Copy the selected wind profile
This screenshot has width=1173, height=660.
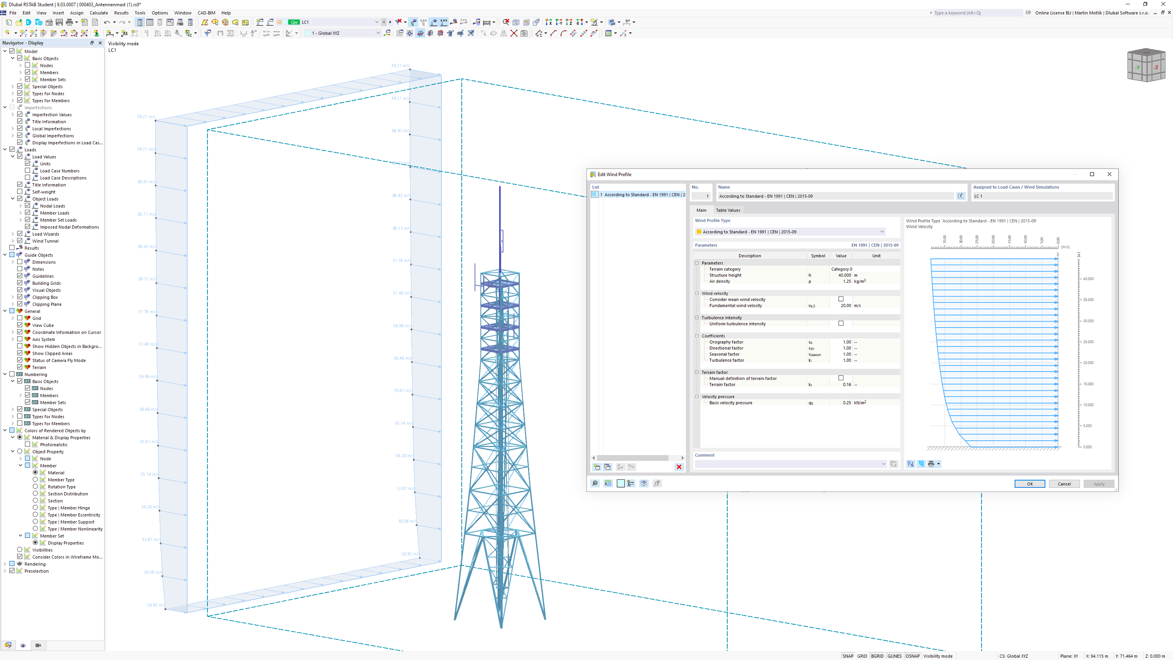(608, 467)
